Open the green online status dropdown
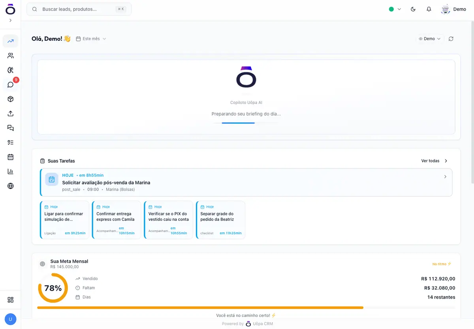 click(395, 9)
